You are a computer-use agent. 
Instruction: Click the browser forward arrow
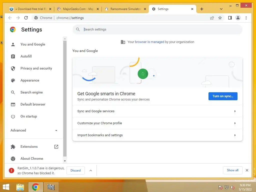point(18,18)
